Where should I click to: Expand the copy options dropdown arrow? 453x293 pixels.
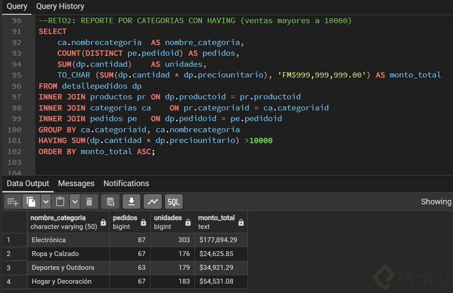[45, 202]
